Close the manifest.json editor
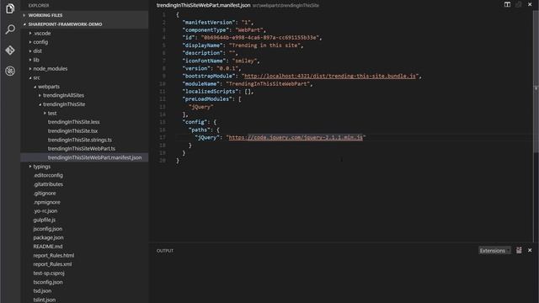 [x=530, y=4]
